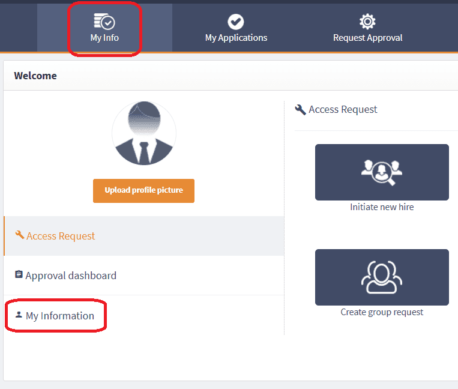Viewport: 458px width, 389px height.
Task: Go to the Request Approval tab label
Action: coord(367,37)
